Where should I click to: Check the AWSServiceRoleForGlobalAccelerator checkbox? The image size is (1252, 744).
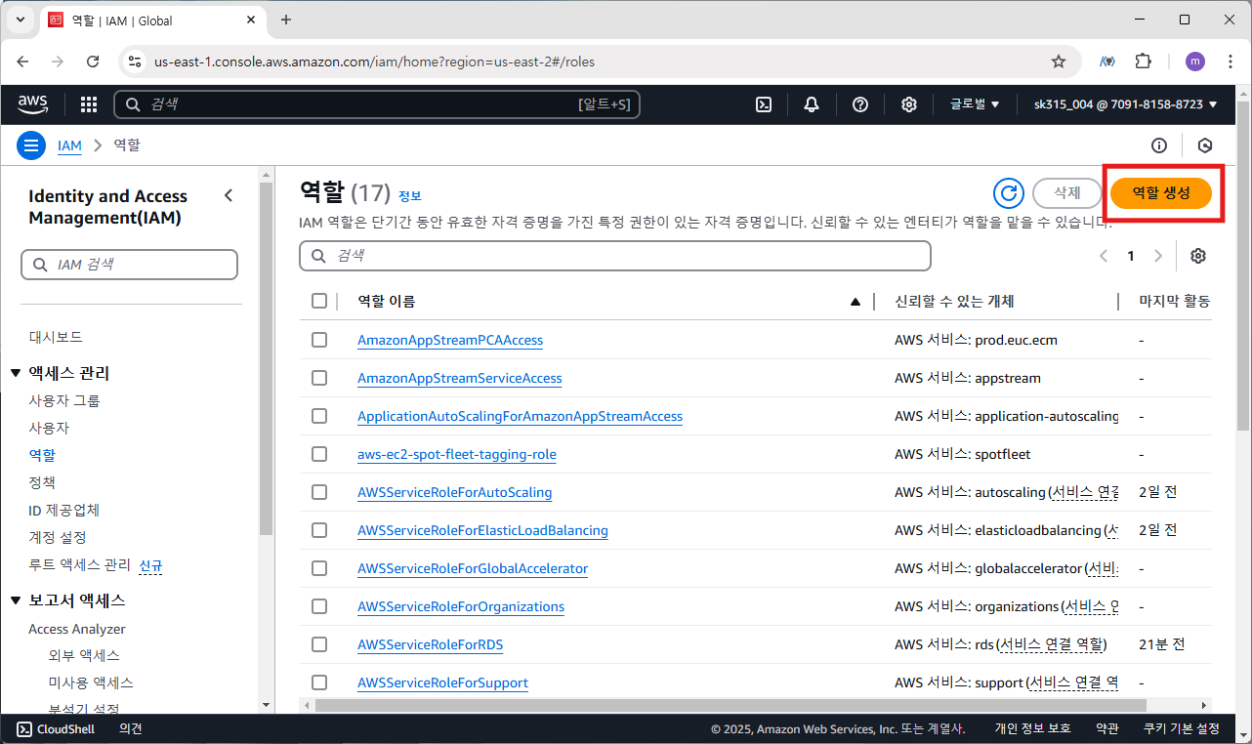319,568
